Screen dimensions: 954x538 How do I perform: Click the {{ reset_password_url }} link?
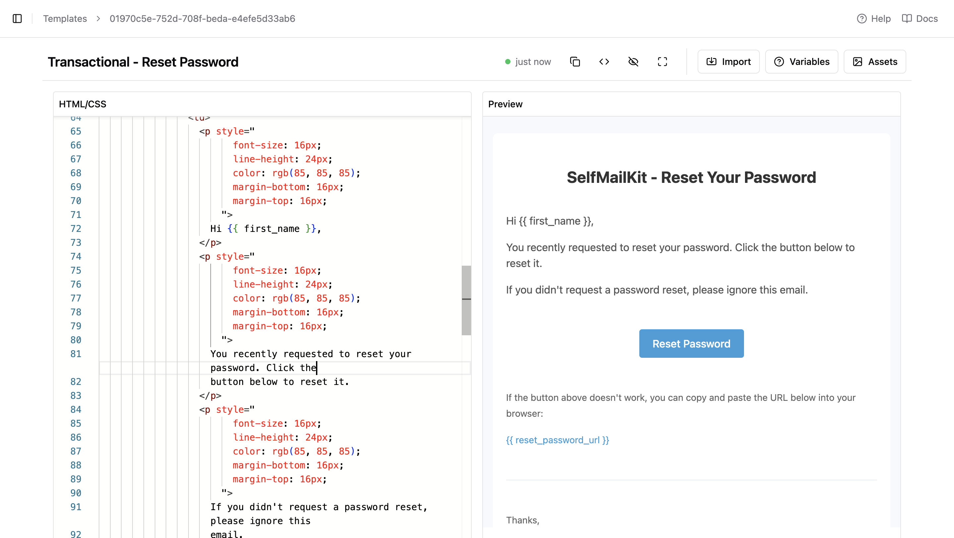pos(557,440)
